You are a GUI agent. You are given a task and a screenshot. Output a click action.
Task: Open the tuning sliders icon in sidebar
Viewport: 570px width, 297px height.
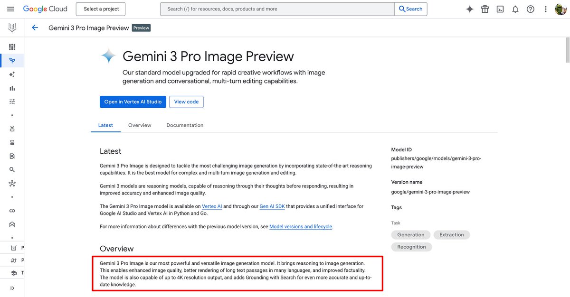point(12,102)
